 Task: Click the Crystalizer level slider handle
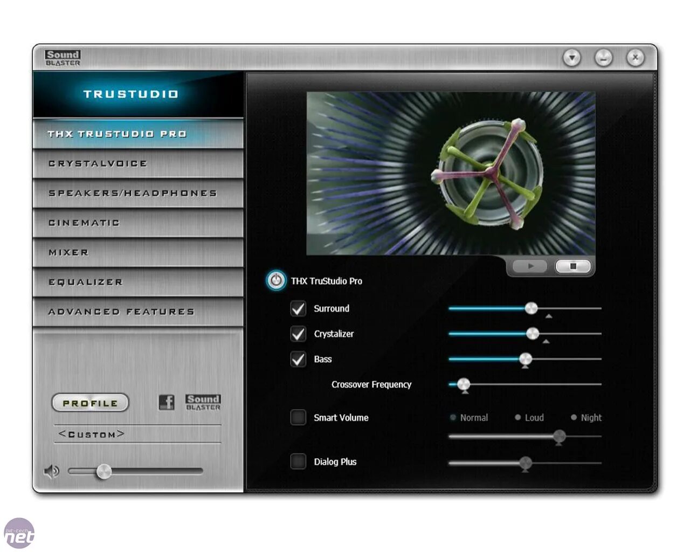pos(533,334)
